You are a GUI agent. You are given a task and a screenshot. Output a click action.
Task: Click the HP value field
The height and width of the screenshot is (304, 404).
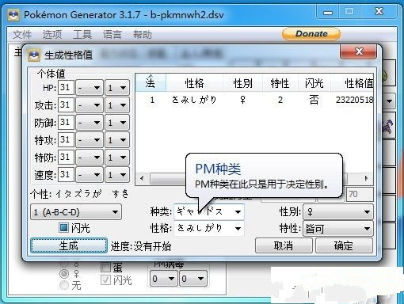tap(66, 87)
